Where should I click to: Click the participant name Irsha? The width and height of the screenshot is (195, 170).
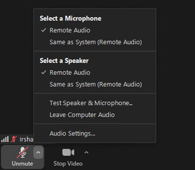tap(26, 139)
